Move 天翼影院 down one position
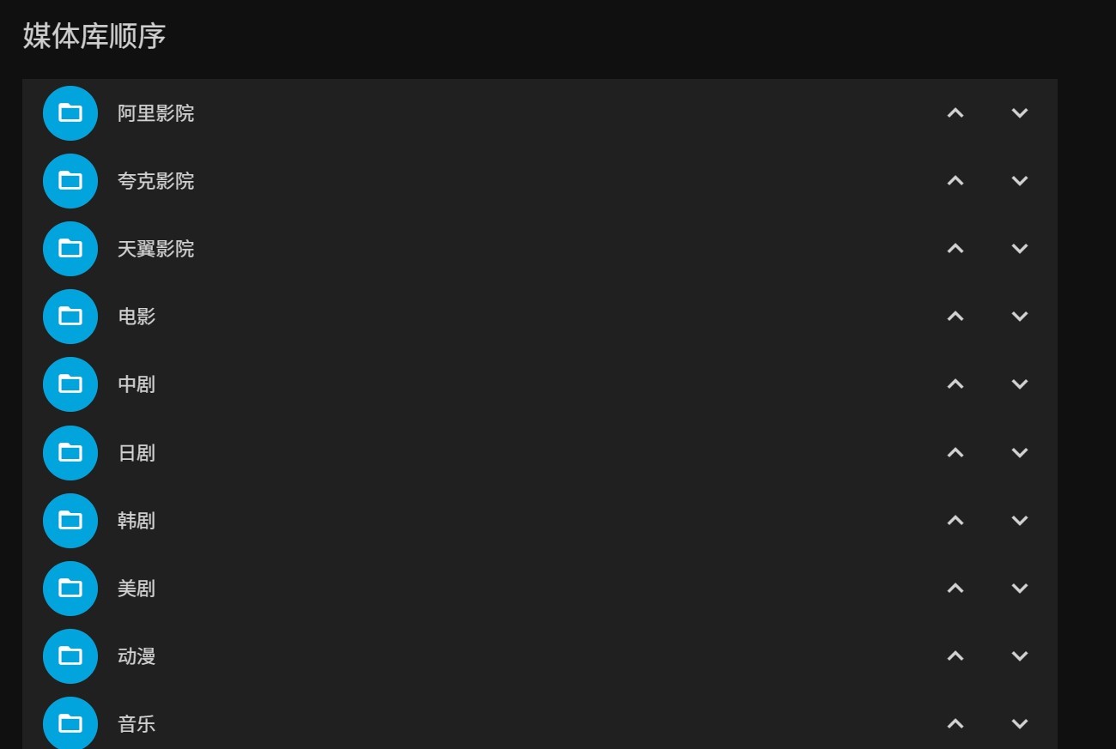1116x749 pixels. 1020,249
